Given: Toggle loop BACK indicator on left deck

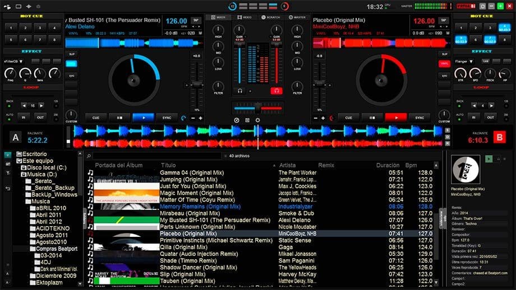Looking at the screenshot, I should (9, 106).
